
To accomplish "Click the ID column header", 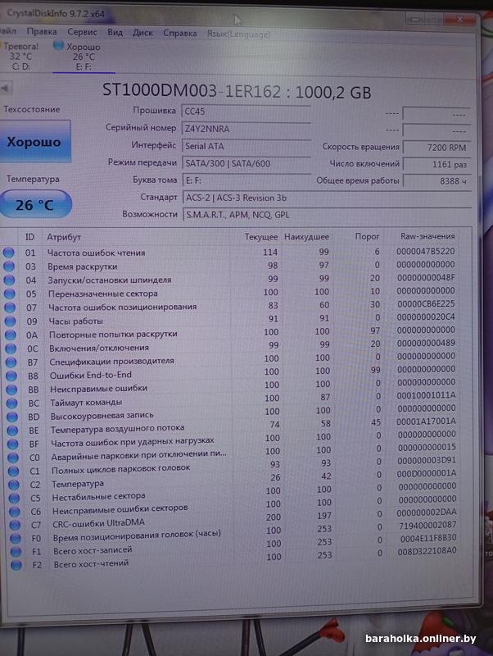I will [29, 237].
